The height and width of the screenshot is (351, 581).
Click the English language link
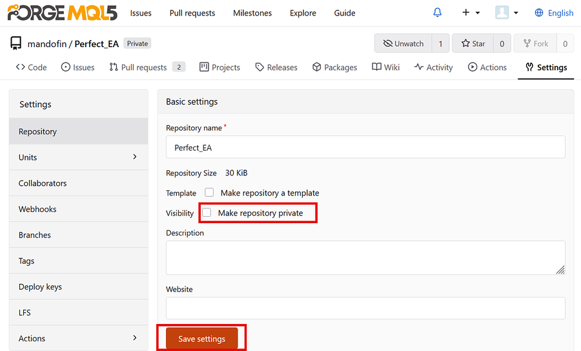click(x=560, y=13)
